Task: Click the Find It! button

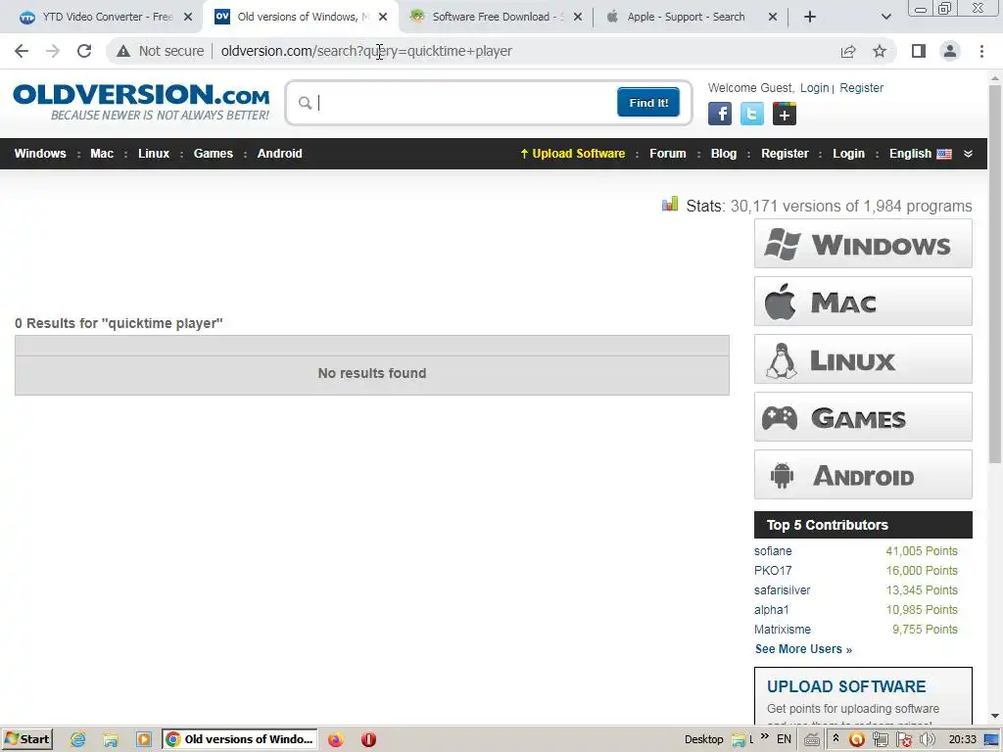Action: (x=648, y=103)
